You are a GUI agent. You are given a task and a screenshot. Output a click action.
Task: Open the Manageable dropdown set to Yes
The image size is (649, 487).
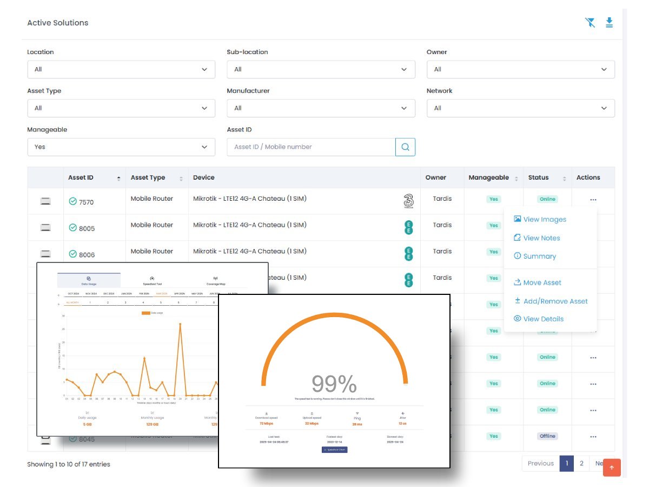[121, 147]
